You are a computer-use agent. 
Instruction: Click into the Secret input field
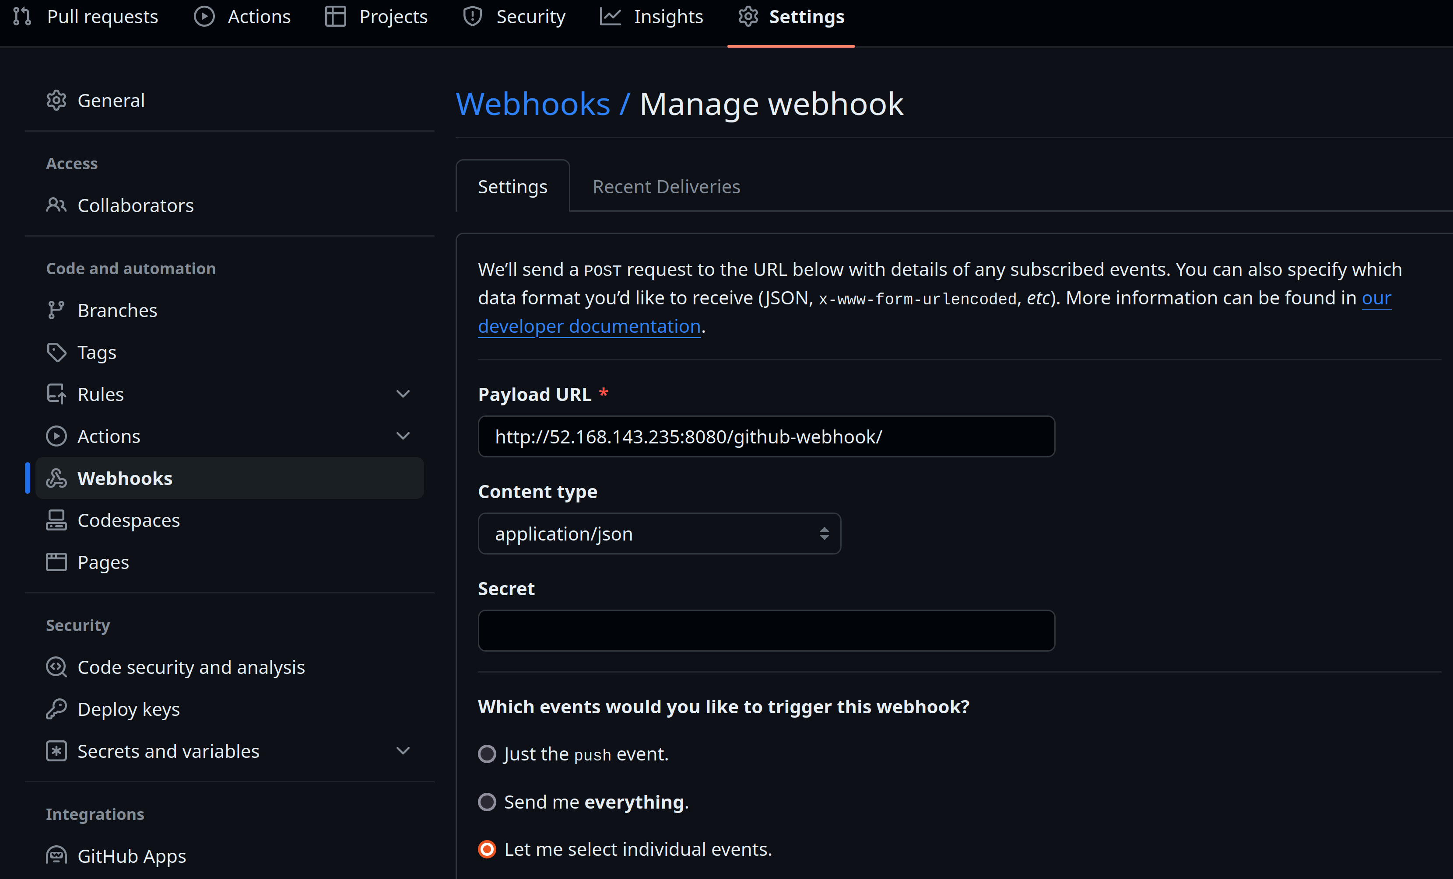click(766, 630)
